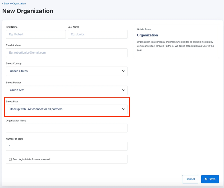Click the New Organization page title

click(x=28, y=11)
